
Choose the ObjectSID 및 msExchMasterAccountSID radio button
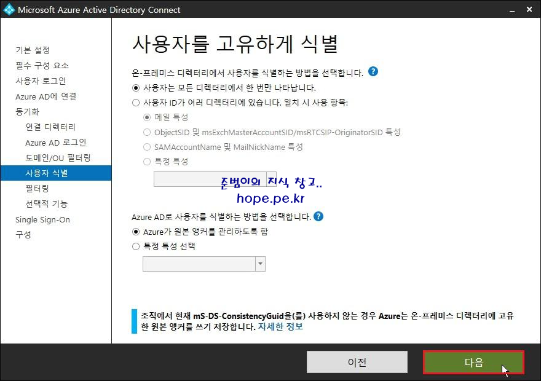pos(147,132)
